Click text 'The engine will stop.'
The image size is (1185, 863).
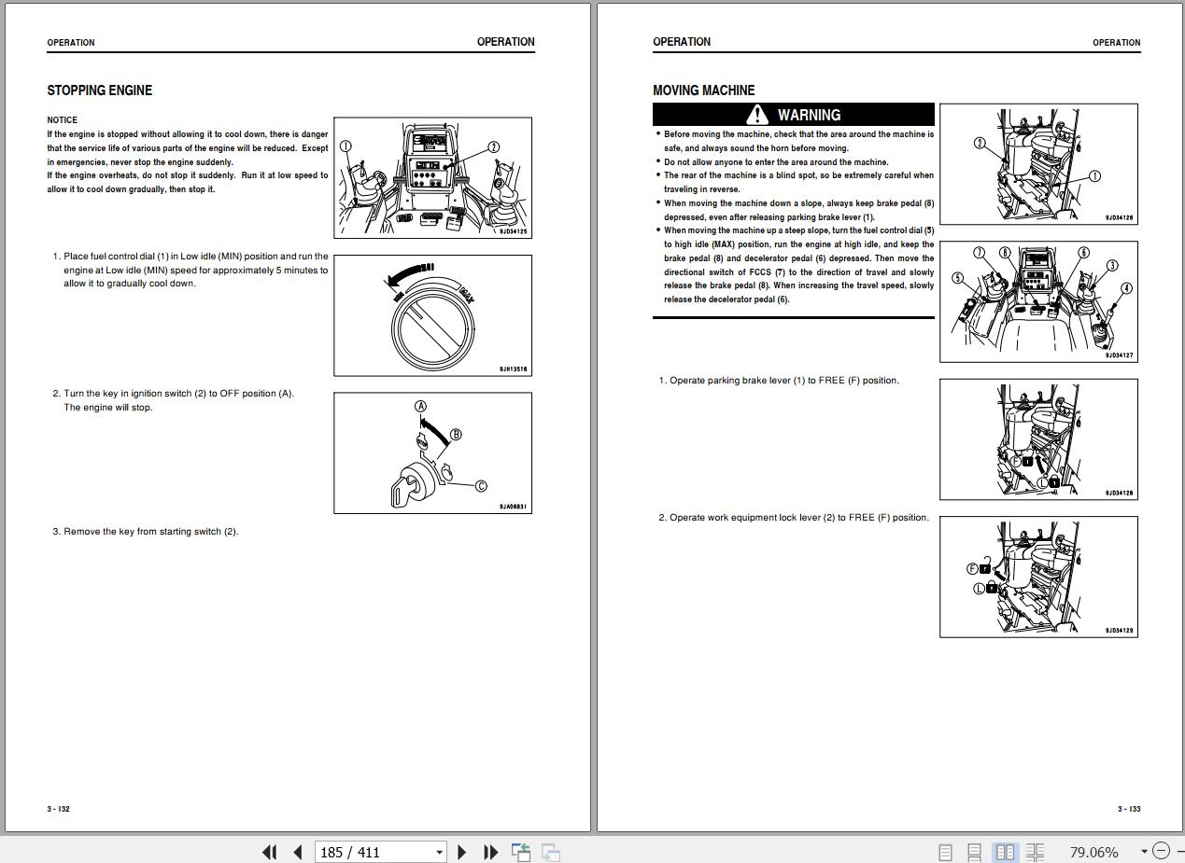pos(108,408)
